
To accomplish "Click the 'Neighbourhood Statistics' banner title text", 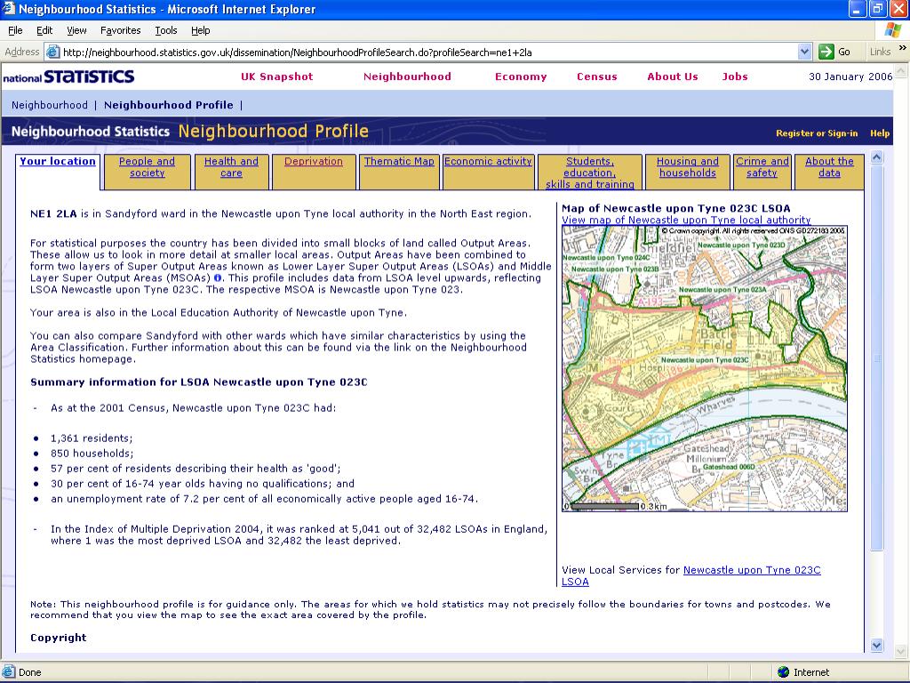I will coord(91,132).
